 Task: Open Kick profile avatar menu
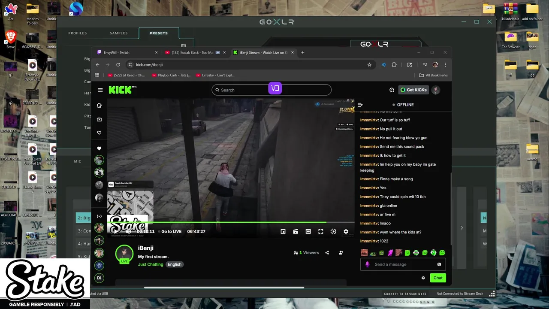point(436,90)
